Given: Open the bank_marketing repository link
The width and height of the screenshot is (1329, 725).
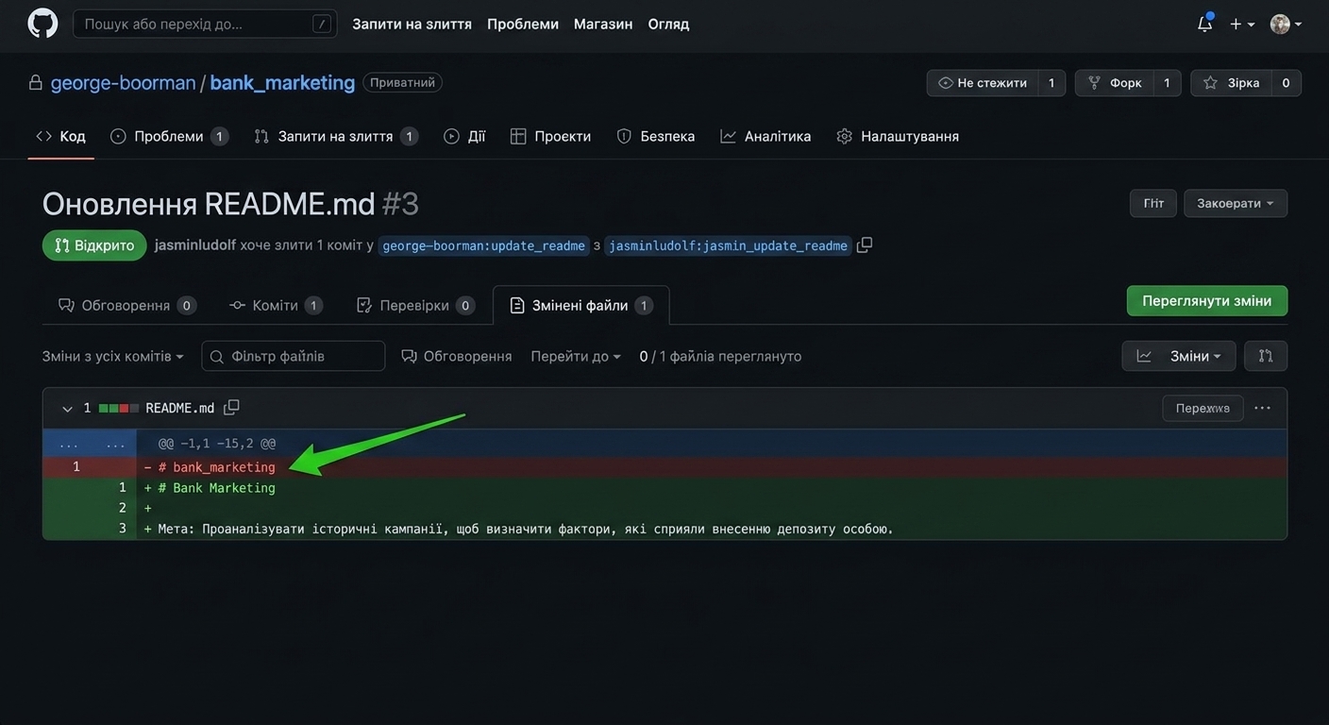Looking at the screenshot, I should click(x=282, y=82).
